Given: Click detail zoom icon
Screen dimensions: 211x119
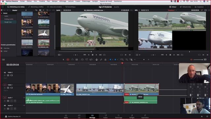Looking at the screenshot, I should (127, 59).
